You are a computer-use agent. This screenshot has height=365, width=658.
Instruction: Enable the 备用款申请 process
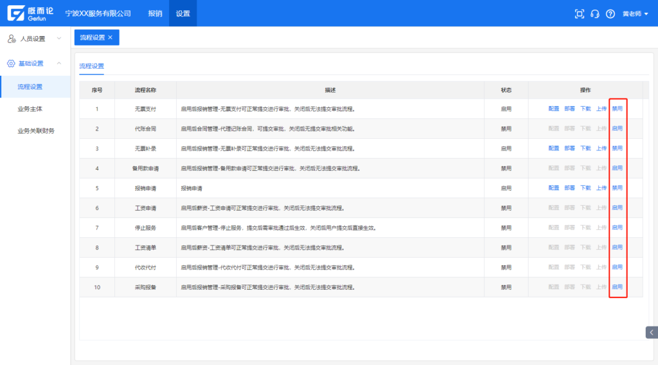[618, 168]
